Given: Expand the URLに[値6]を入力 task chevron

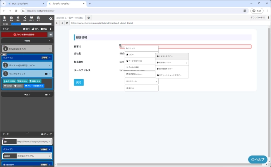Looking at the screenshot, I should [x=50, y=49].
